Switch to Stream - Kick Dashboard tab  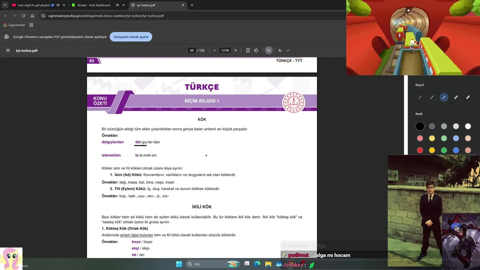(94, 5)
